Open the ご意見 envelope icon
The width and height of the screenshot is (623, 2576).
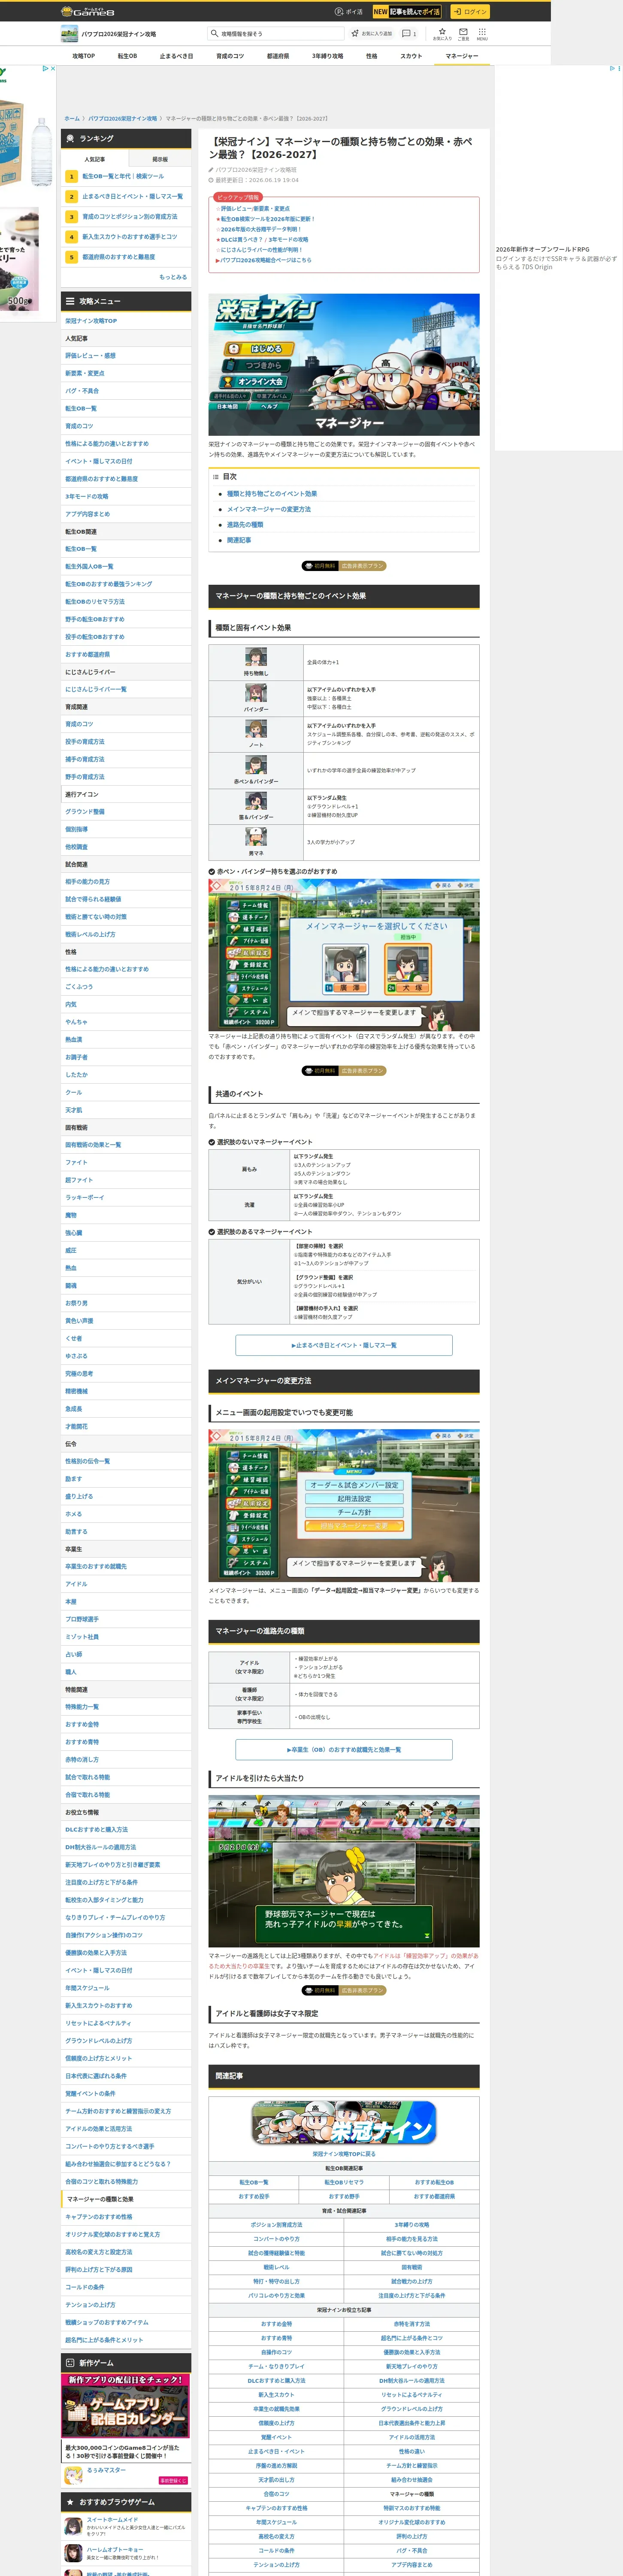coord(463,32)
